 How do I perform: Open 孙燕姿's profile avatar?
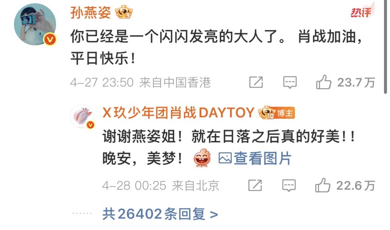pyautogui.click(x=35, y=24)
